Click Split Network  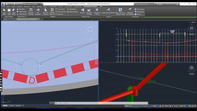click(72, 9)
